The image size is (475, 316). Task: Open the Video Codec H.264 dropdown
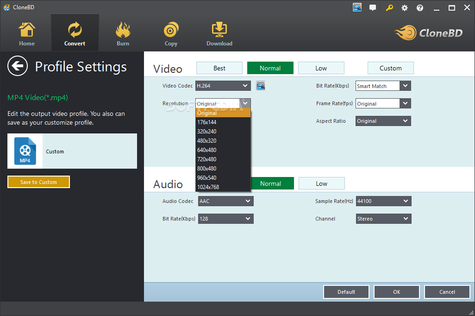click(x=223, y=86)
